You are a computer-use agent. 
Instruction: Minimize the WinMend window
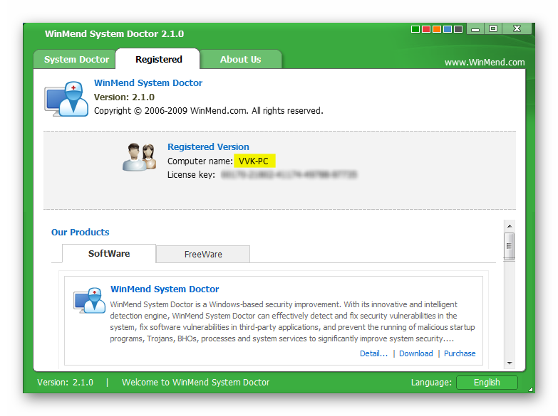[475, 29]
